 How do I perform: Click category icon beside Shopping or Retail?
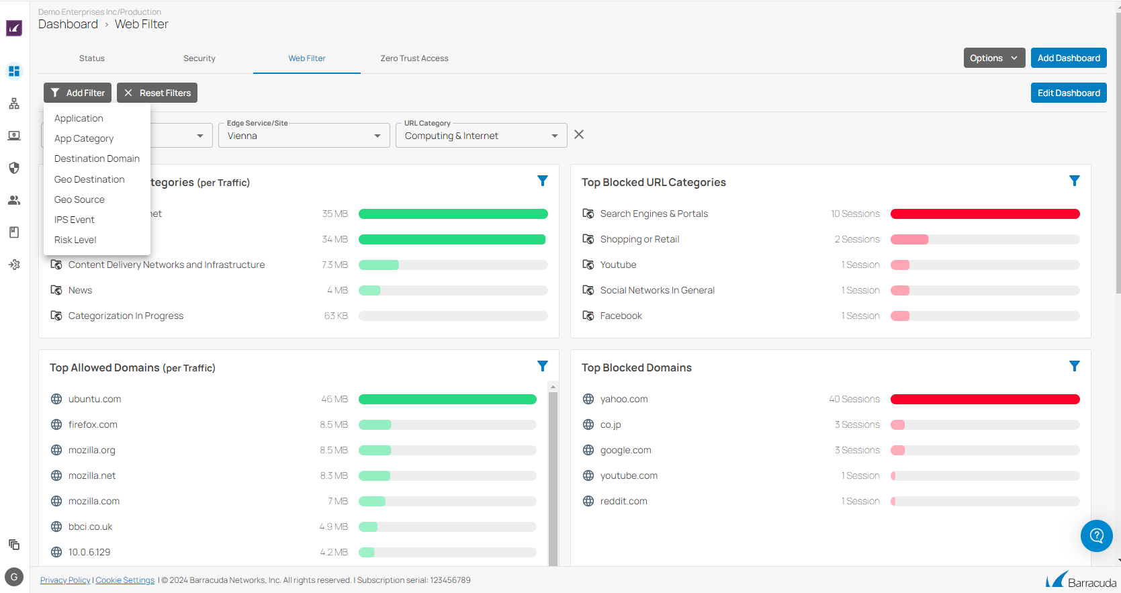tap(588, 239)
